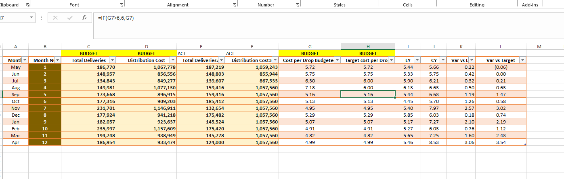Select column D header
564x179 pixels.
click(146, 47)
